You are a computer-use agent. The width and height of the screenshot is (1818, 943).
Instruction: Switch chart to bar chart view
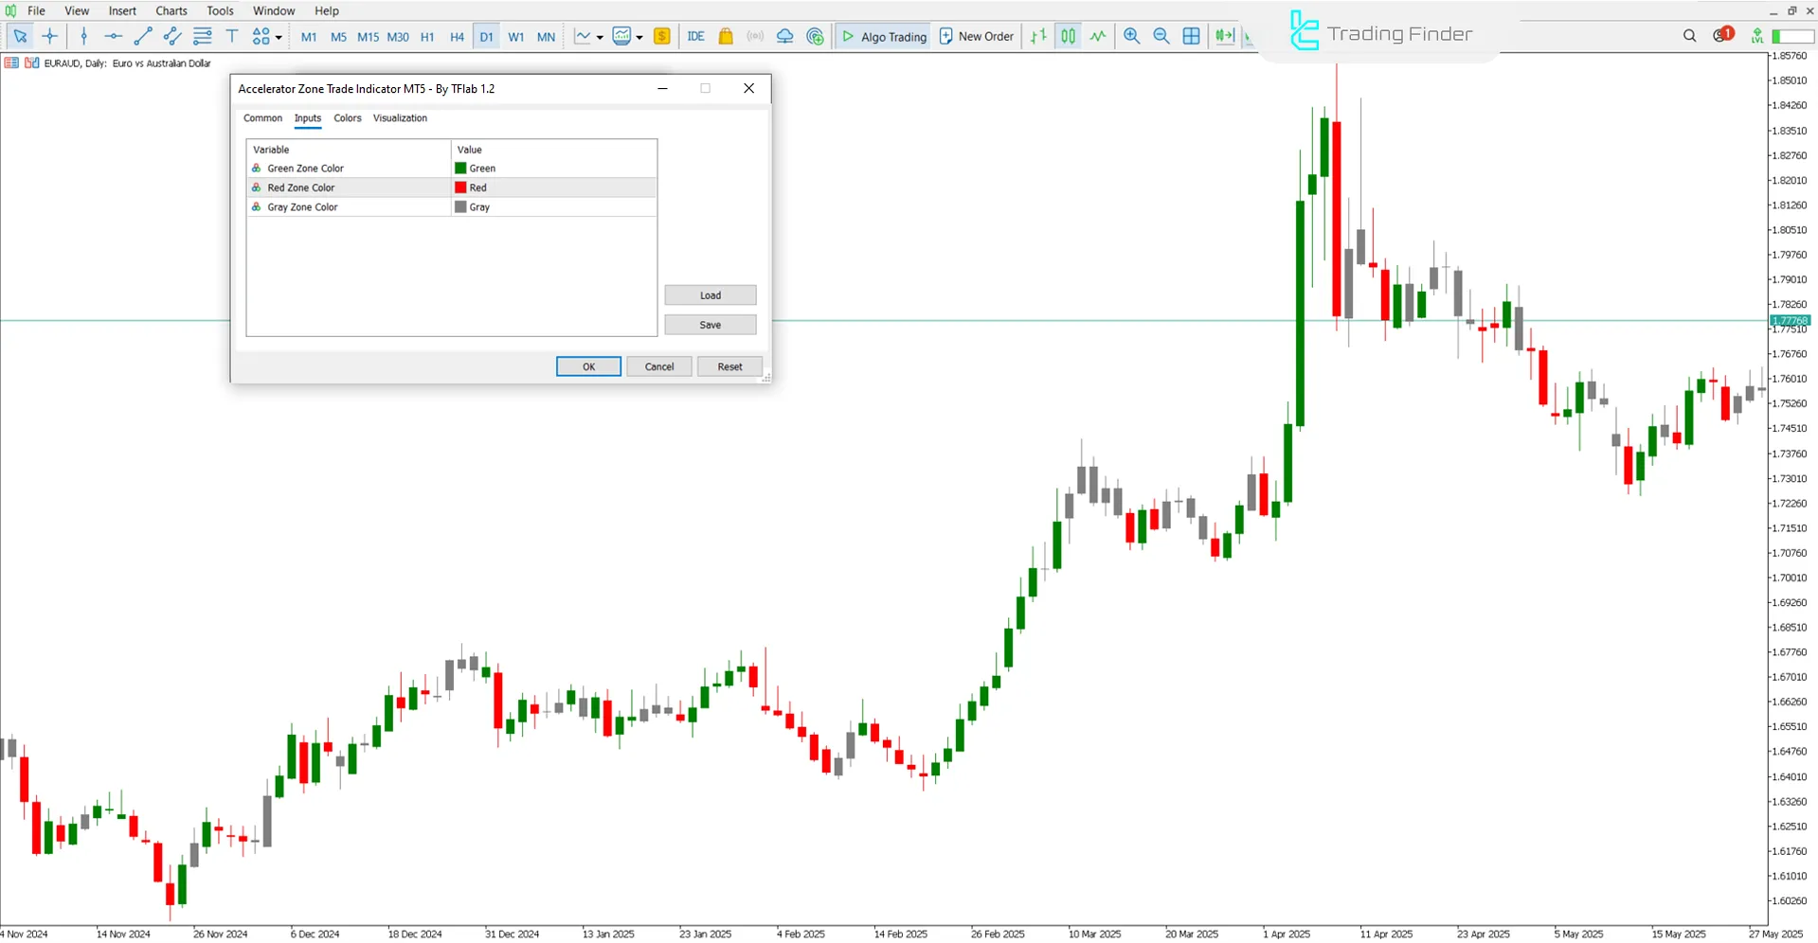(x=1038, y=36)
